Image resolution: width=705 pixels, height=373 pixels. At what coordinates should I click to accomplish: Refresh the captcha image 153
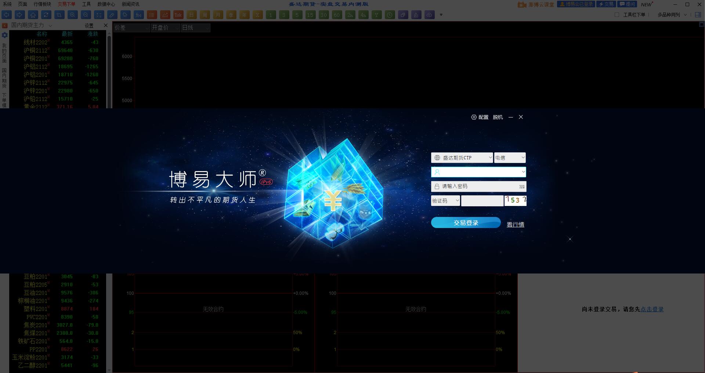point(515,200)
